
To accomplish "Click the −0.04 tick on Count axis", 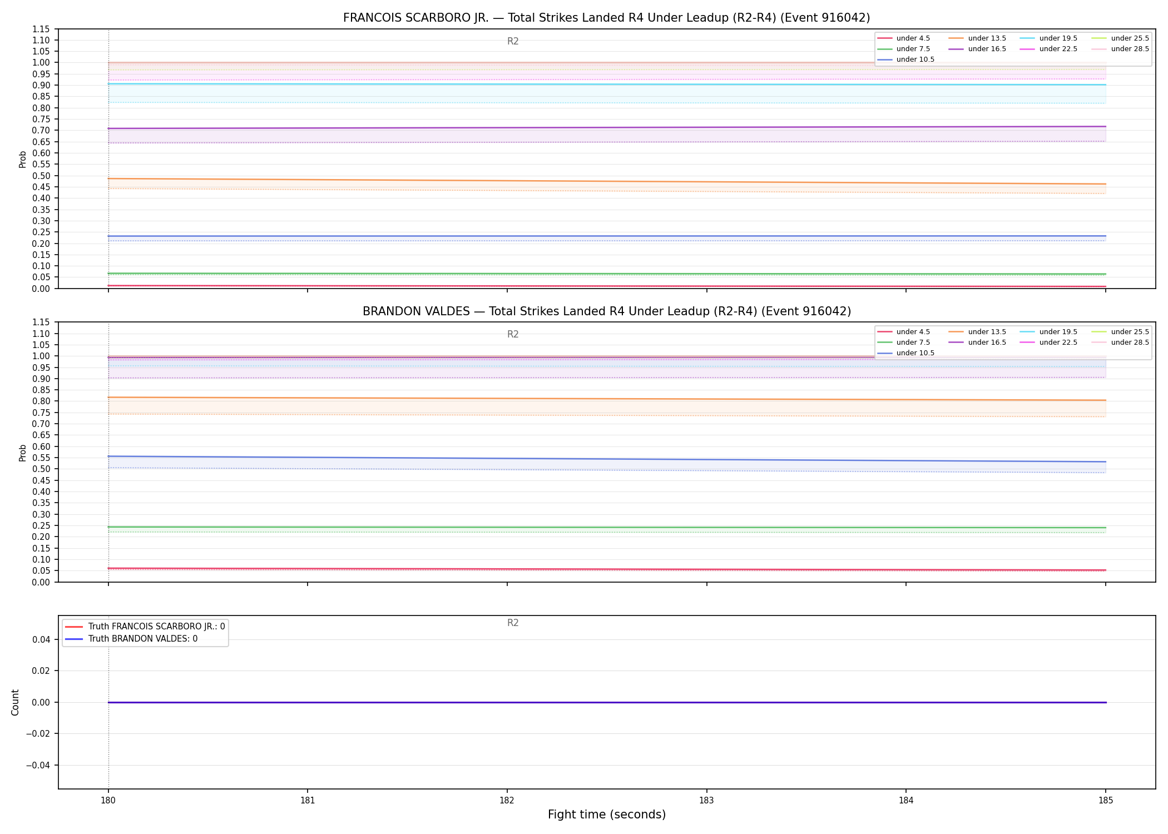I will point(38,765).
